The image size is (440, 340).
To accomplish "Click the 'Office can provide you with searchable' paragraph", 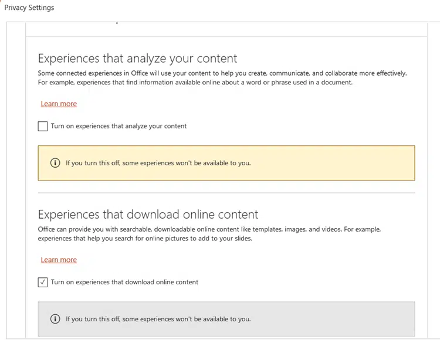I will 209,234.
